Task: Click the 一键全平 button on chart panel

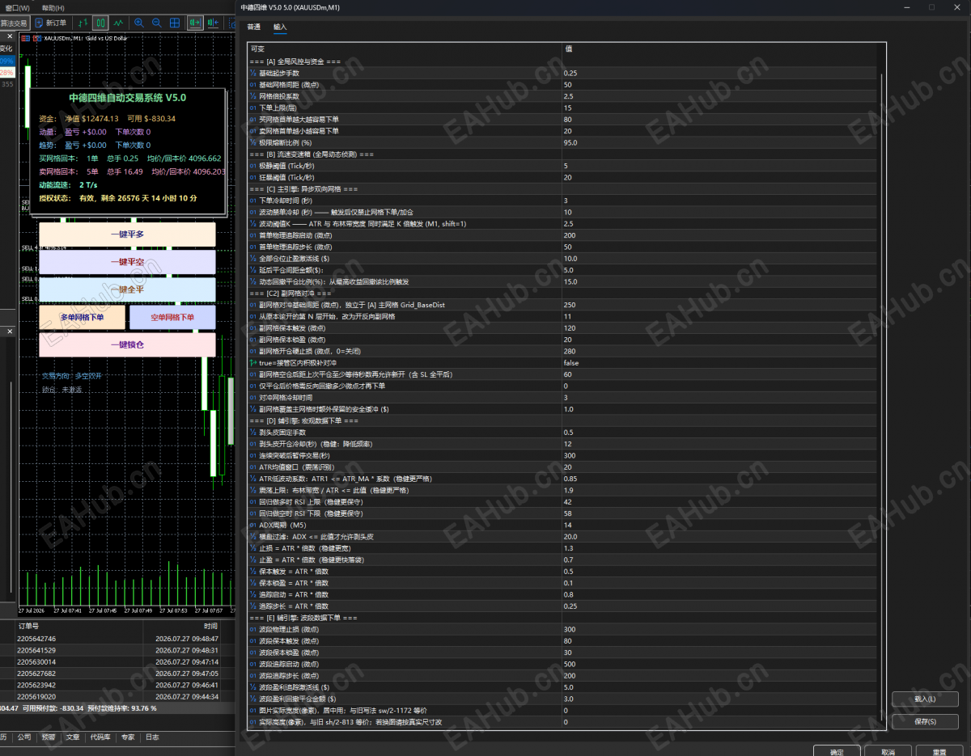Action: (127, 289)
